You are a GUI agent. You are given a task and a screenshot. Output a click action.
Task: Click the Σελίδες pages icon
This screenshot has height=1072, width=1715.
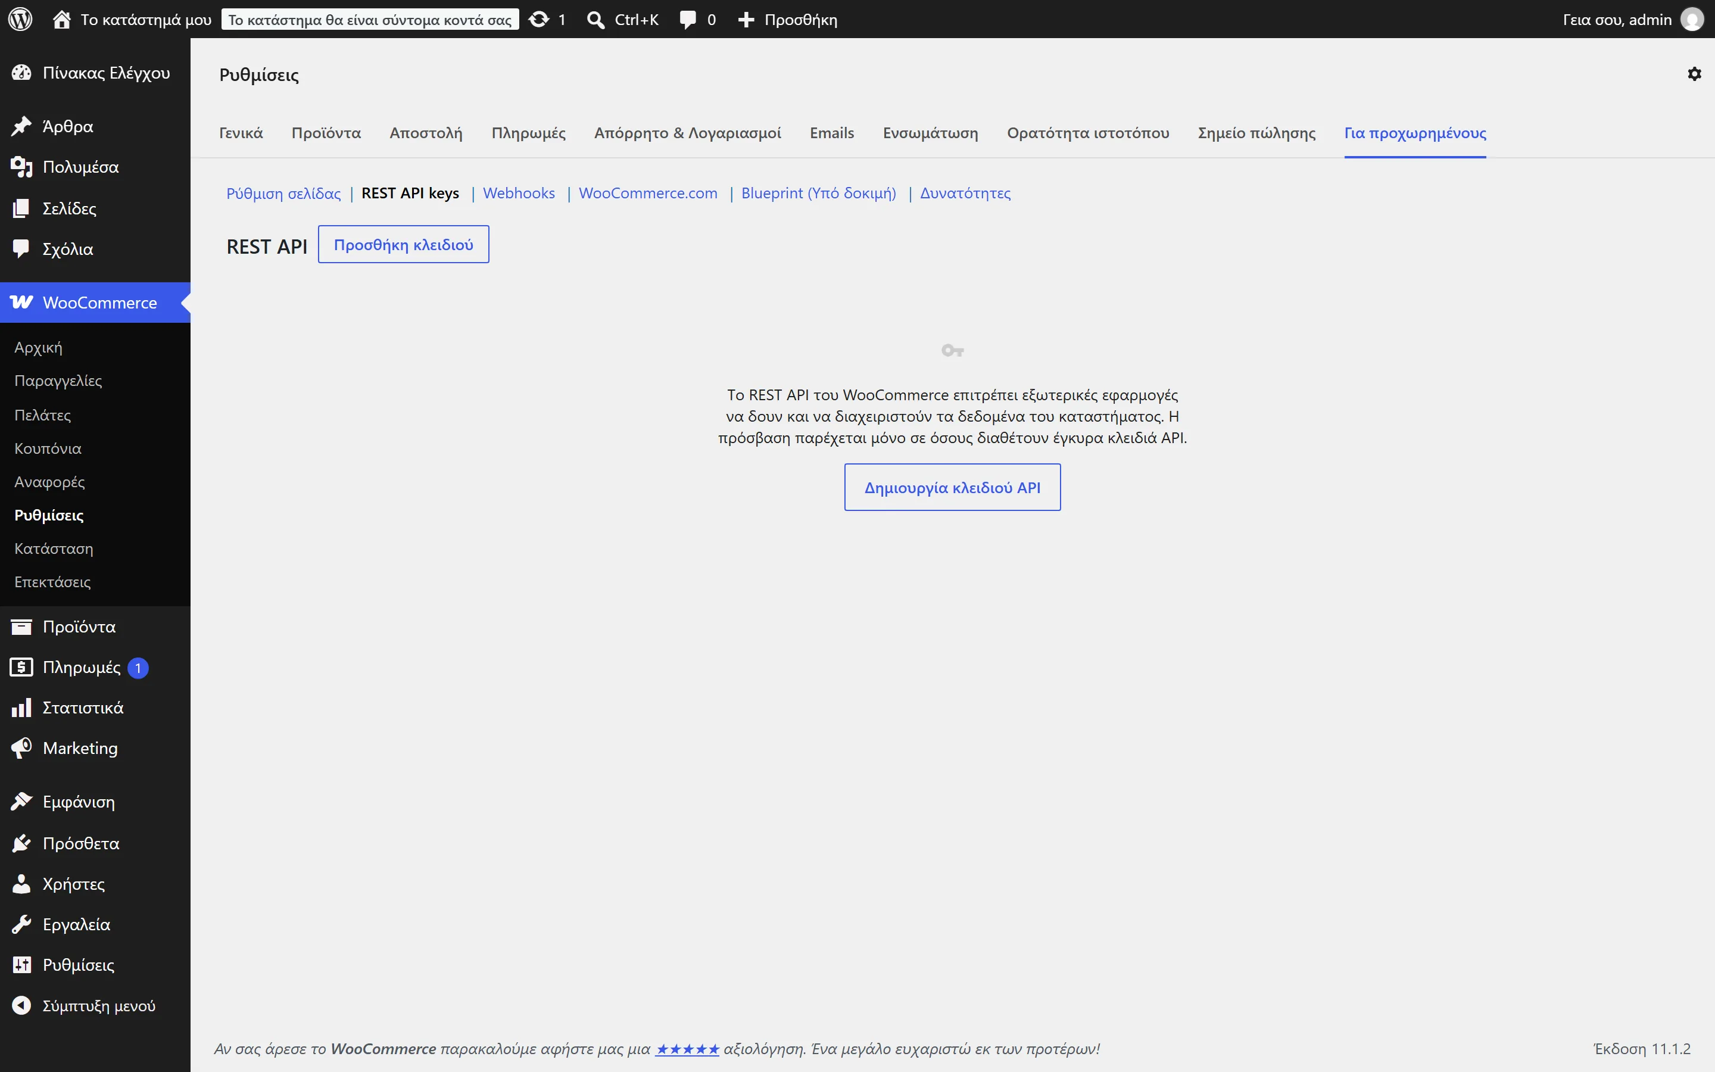click(21, 208)
